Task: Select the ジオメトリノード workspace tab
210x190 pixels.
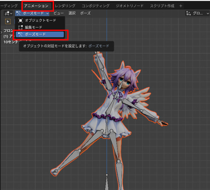Action: click(x=129, y=6)
